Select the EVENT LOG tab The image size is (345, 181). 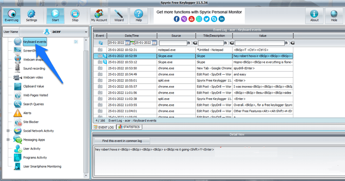(104, 127)
